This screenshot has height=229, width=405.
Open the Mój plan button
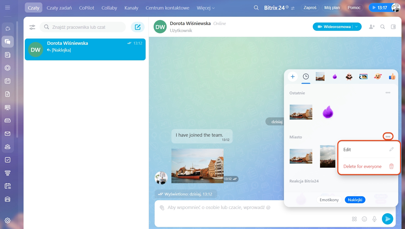pyautogui.click(x=332, y=8)
